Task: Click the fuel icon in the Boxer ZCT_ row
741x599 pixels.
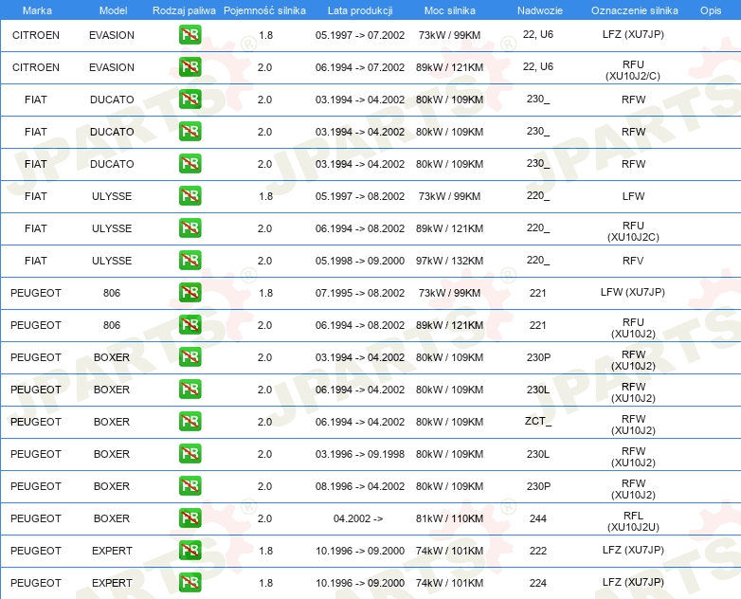Action: click(x=190, y=422)
